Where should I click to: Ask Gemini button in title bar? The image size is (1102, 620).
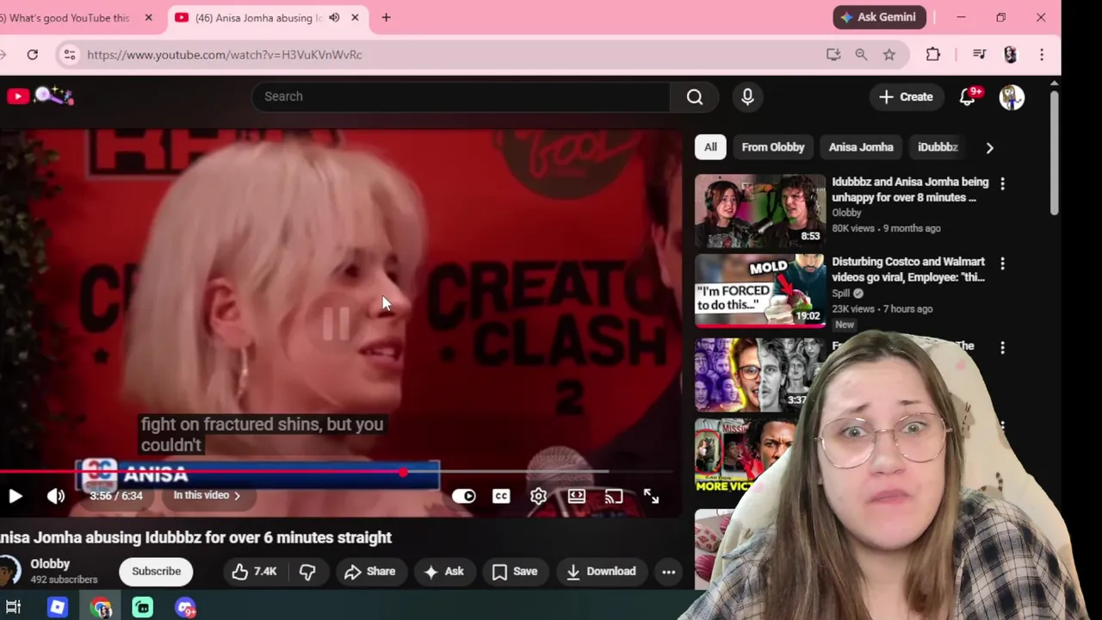click(880, 17)
